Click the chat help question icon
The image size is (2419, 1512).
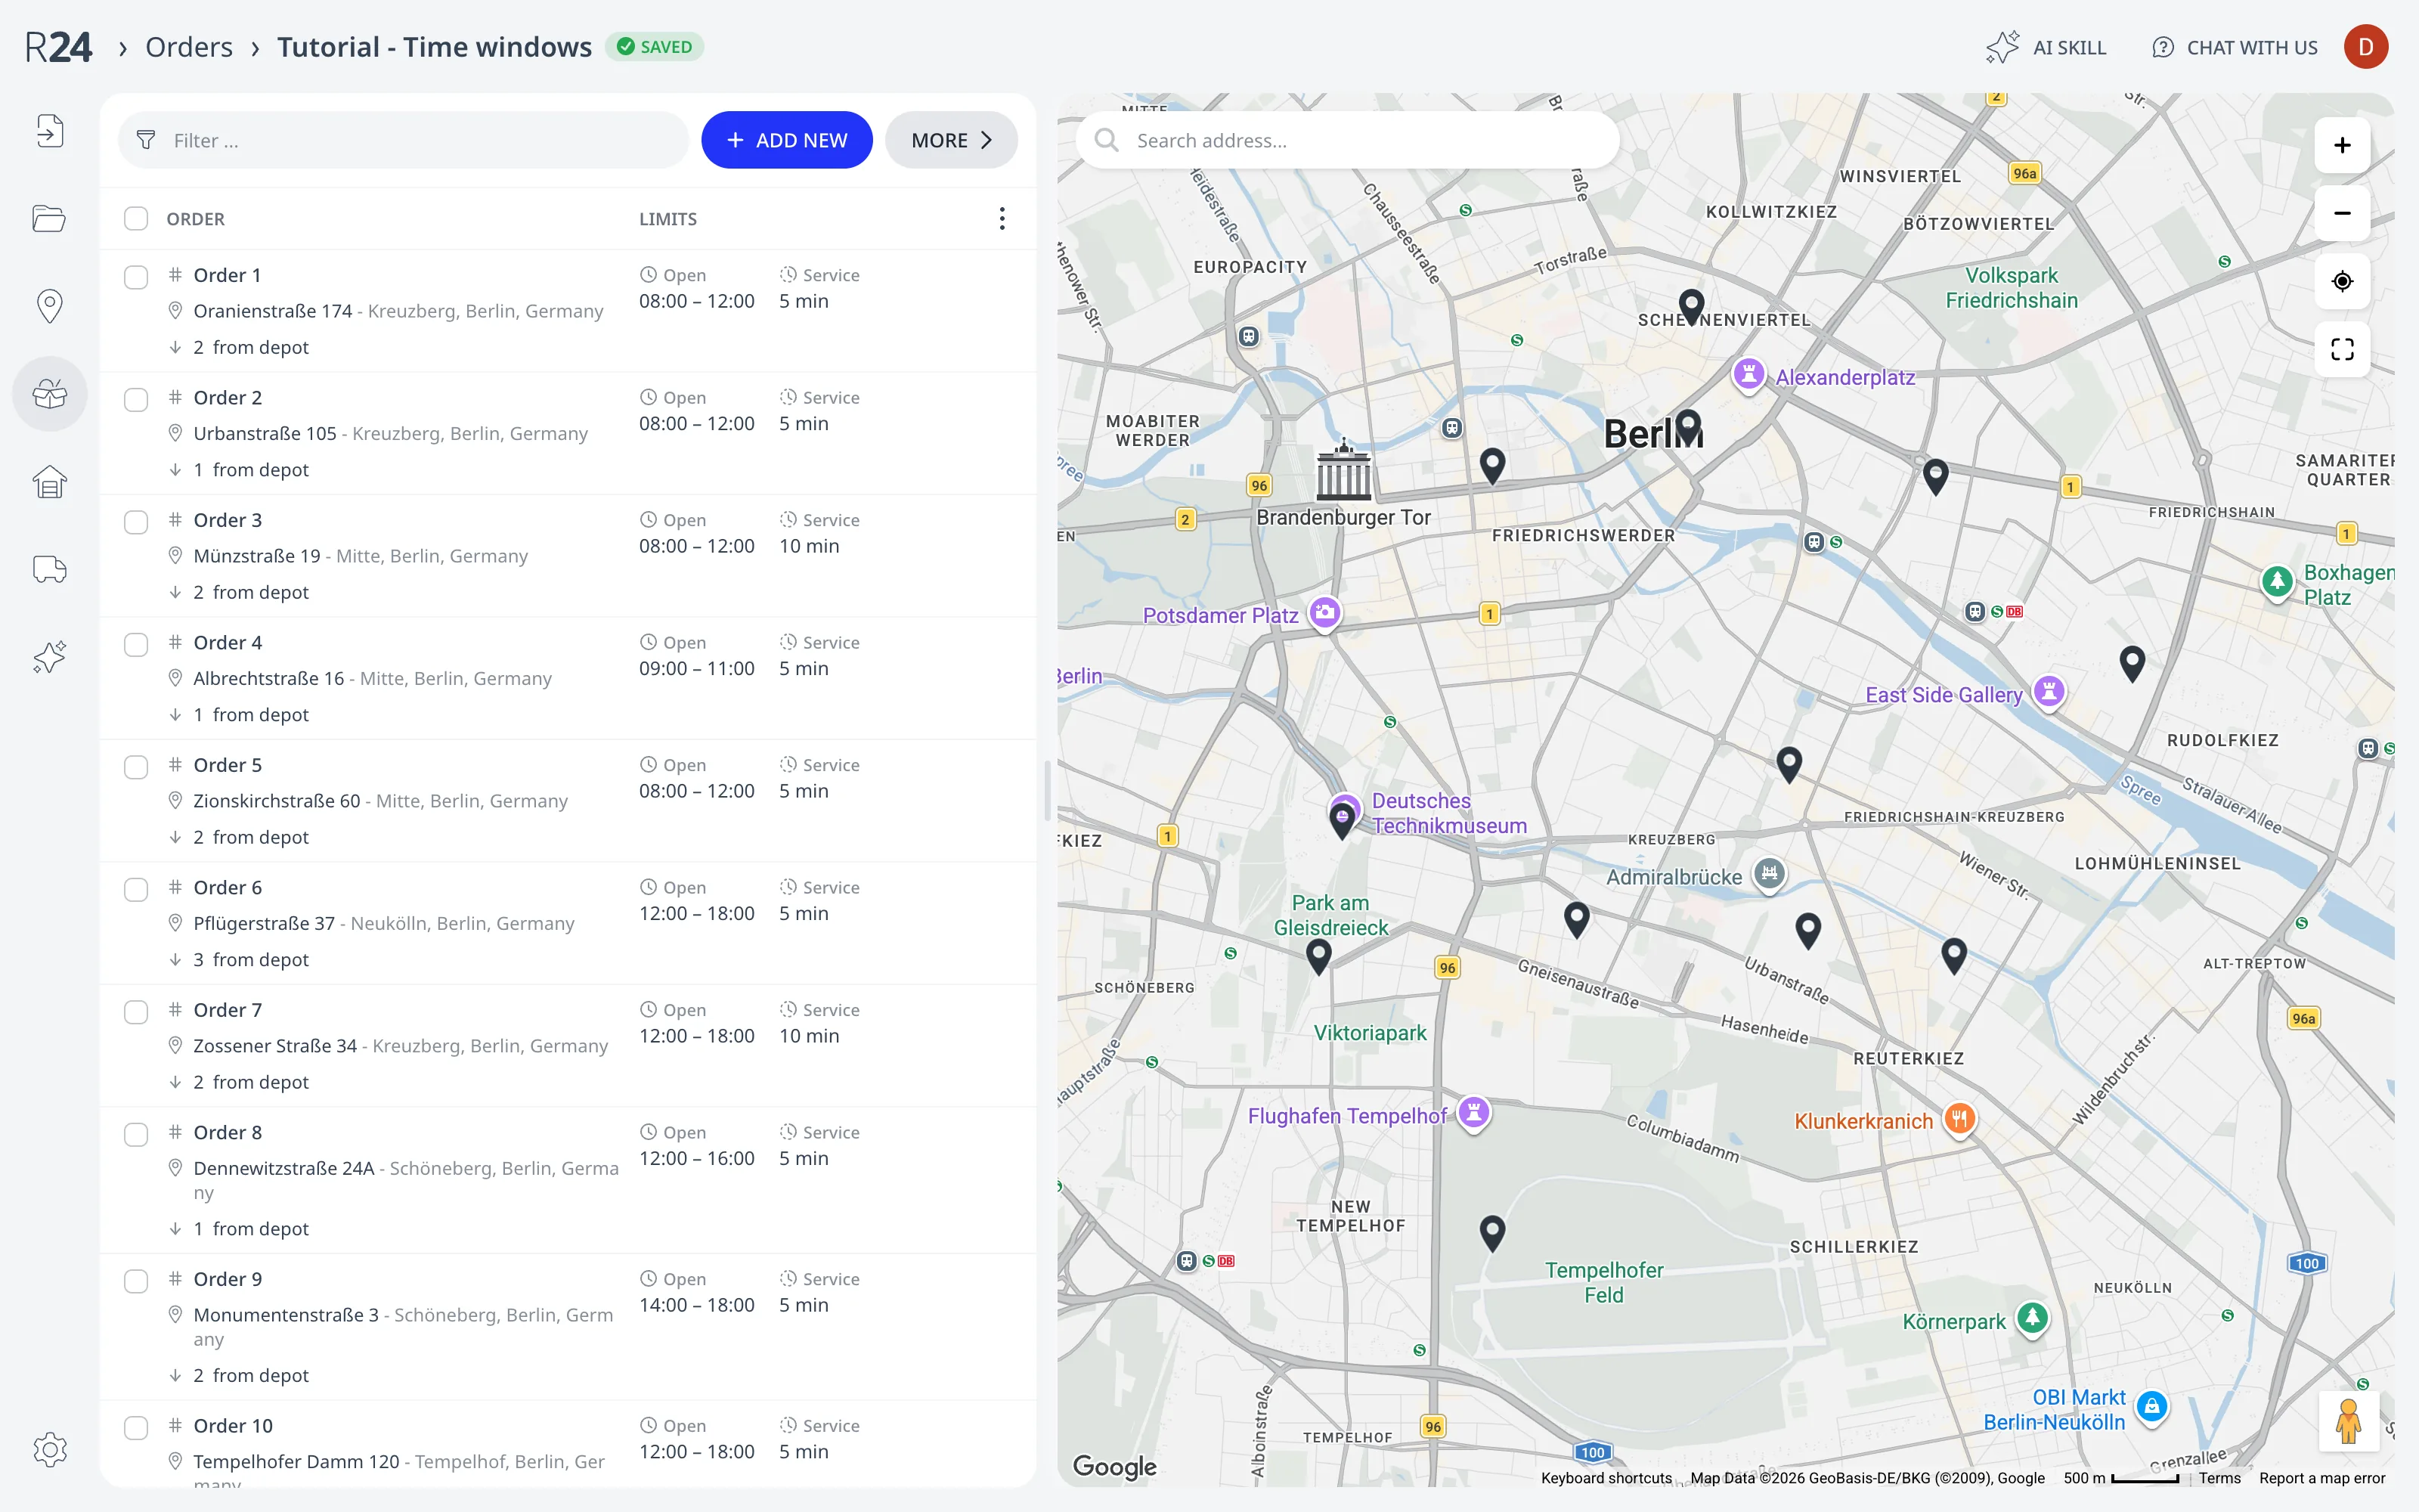(2162, 47)
